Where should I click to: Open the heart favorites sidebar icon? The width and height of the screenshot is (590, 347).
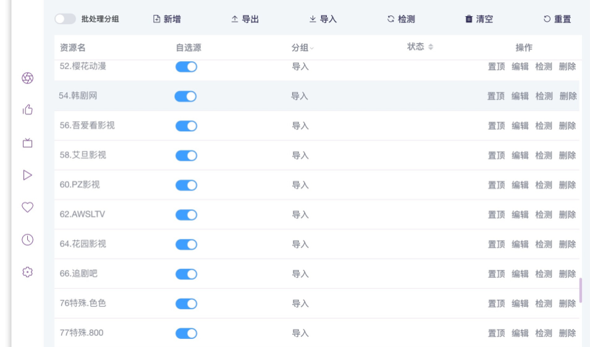tap(27, 207)
